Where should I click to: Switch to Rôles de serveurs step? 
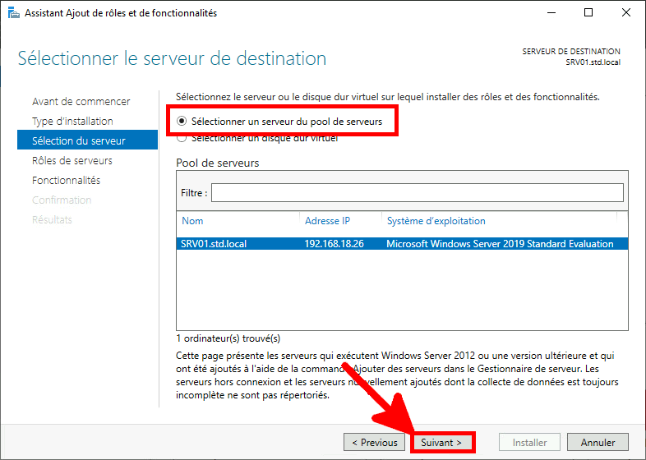(72, 161)
